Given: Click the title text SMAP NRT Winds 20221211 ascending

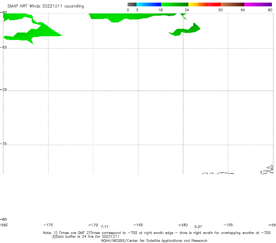Looking at the screenshot, I should click(46, 6).
